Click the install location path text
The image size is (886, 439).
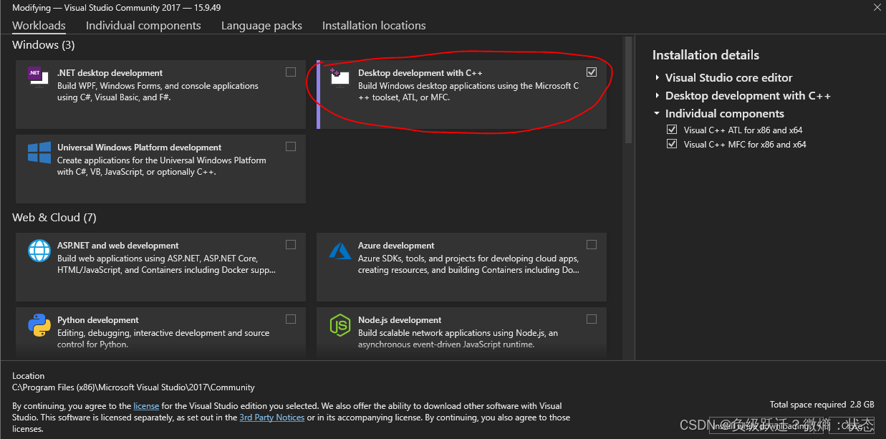133,387
